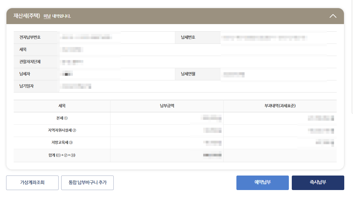Click the 납부금액 column header
The width and height of the screenshot is (353, 197).
[166, 106]
